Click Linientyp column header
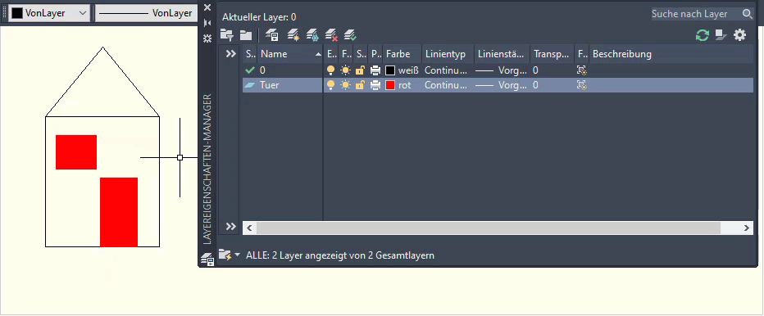 [448, 53]
